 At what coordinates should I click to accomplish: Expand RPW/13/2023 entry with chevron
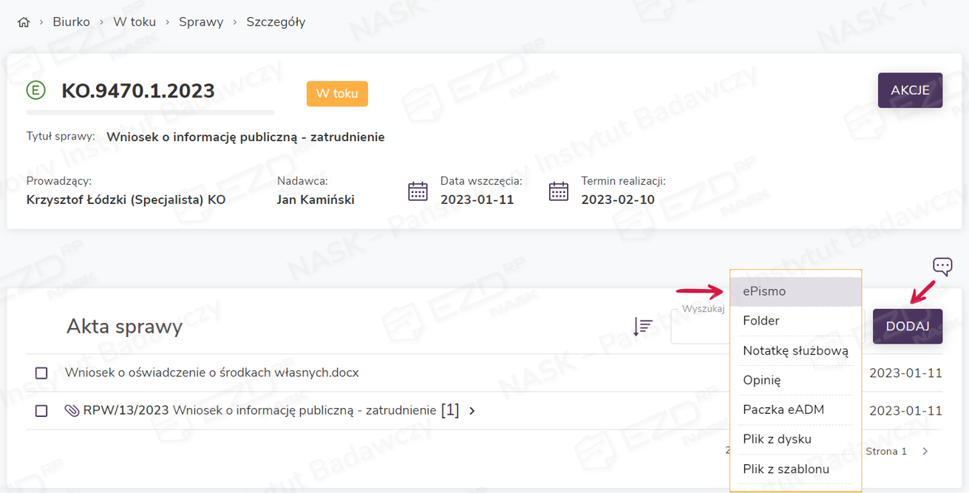472,411
